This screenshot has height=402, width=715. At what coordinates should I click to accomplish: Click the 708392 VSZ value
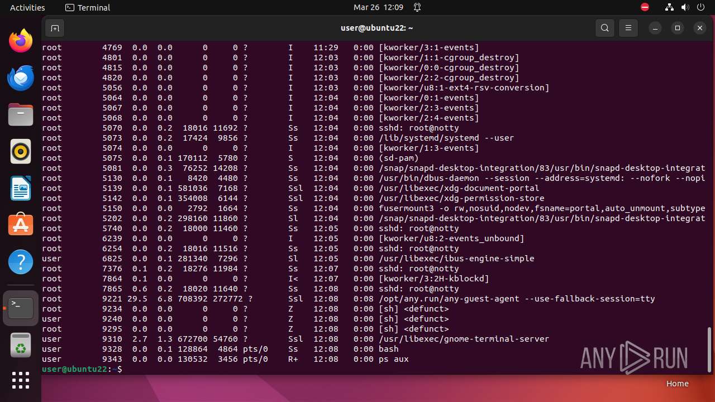click(193, 299)
